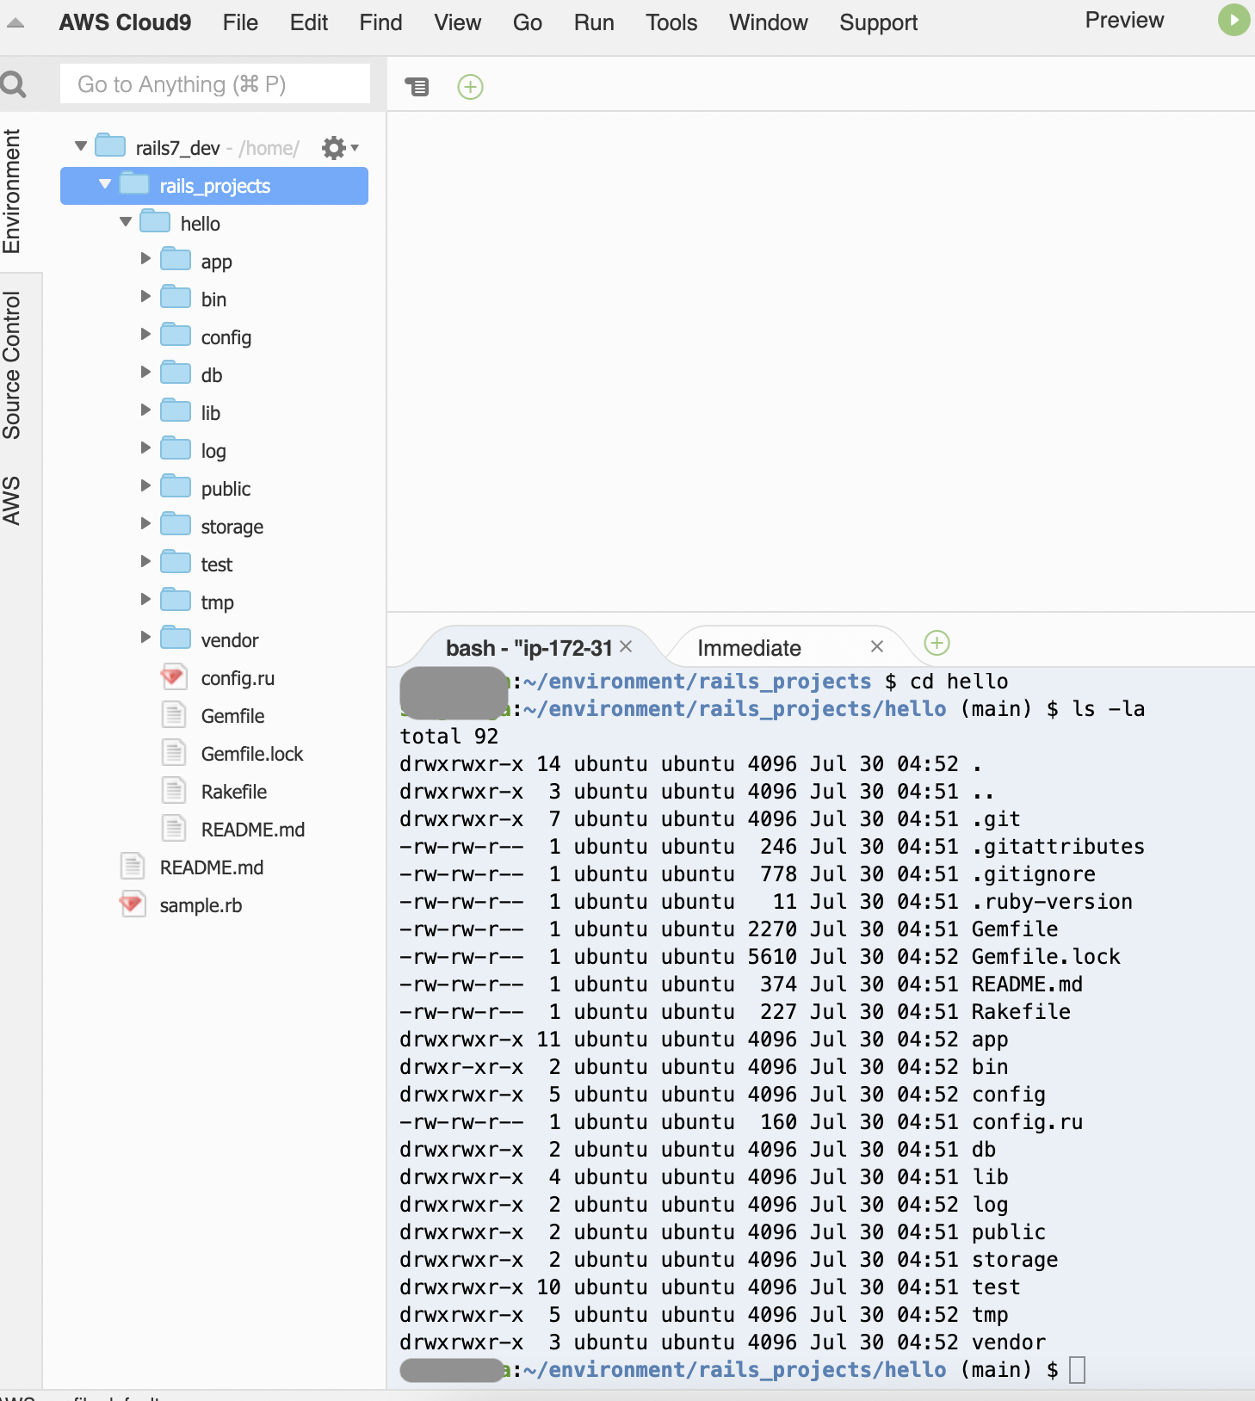Expand the lib folder
This screenshot has height=1401, width=1255.
[145, 410]
